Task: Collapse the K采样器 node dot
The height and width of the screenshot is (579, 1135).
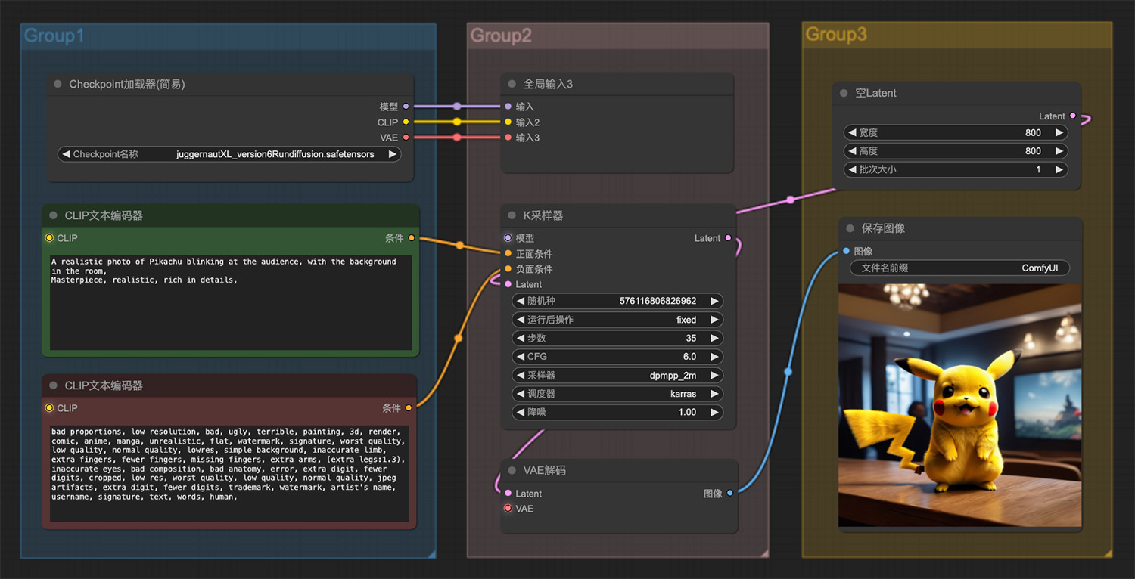Action: 512,215
